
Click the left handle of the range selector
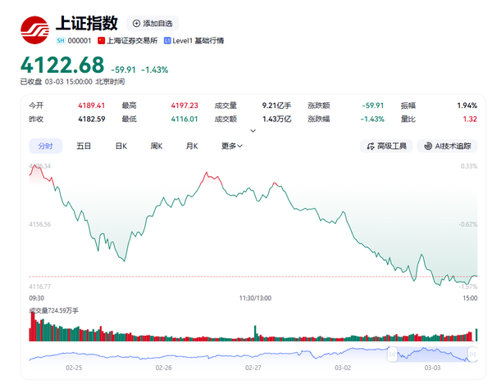pos(393,355)
